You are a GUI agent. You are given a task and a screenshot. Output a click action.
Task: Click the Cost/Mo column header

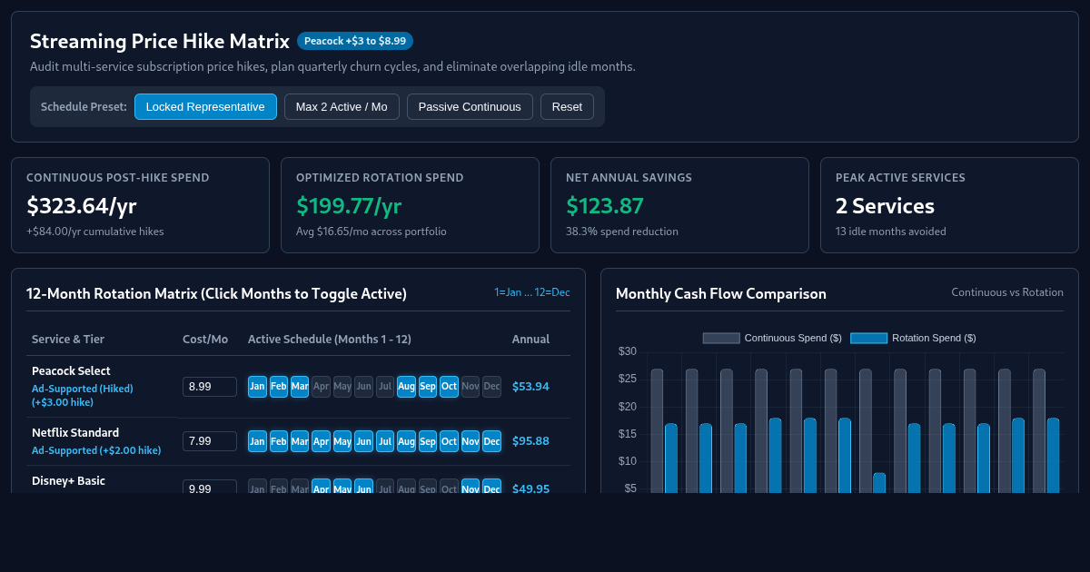coord(205,340)
